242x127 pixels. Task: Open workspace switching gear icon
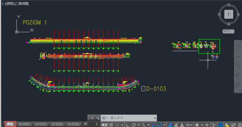[x=197, y=125]
